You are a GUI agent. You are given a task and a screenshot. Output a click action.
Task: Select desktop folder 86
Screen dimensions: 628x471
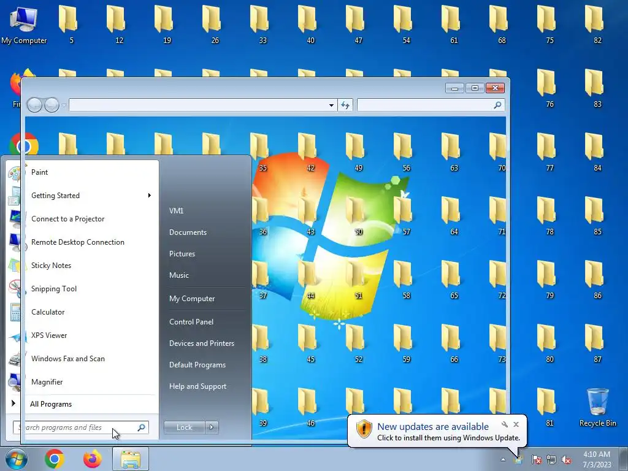pyautogui.click(x=595, y=280)
